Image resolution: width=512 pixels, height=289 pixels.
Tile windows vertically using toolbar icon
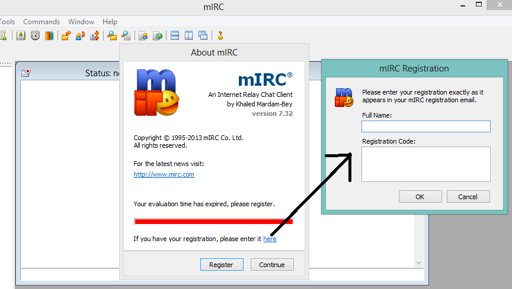(x=189, y=35)
